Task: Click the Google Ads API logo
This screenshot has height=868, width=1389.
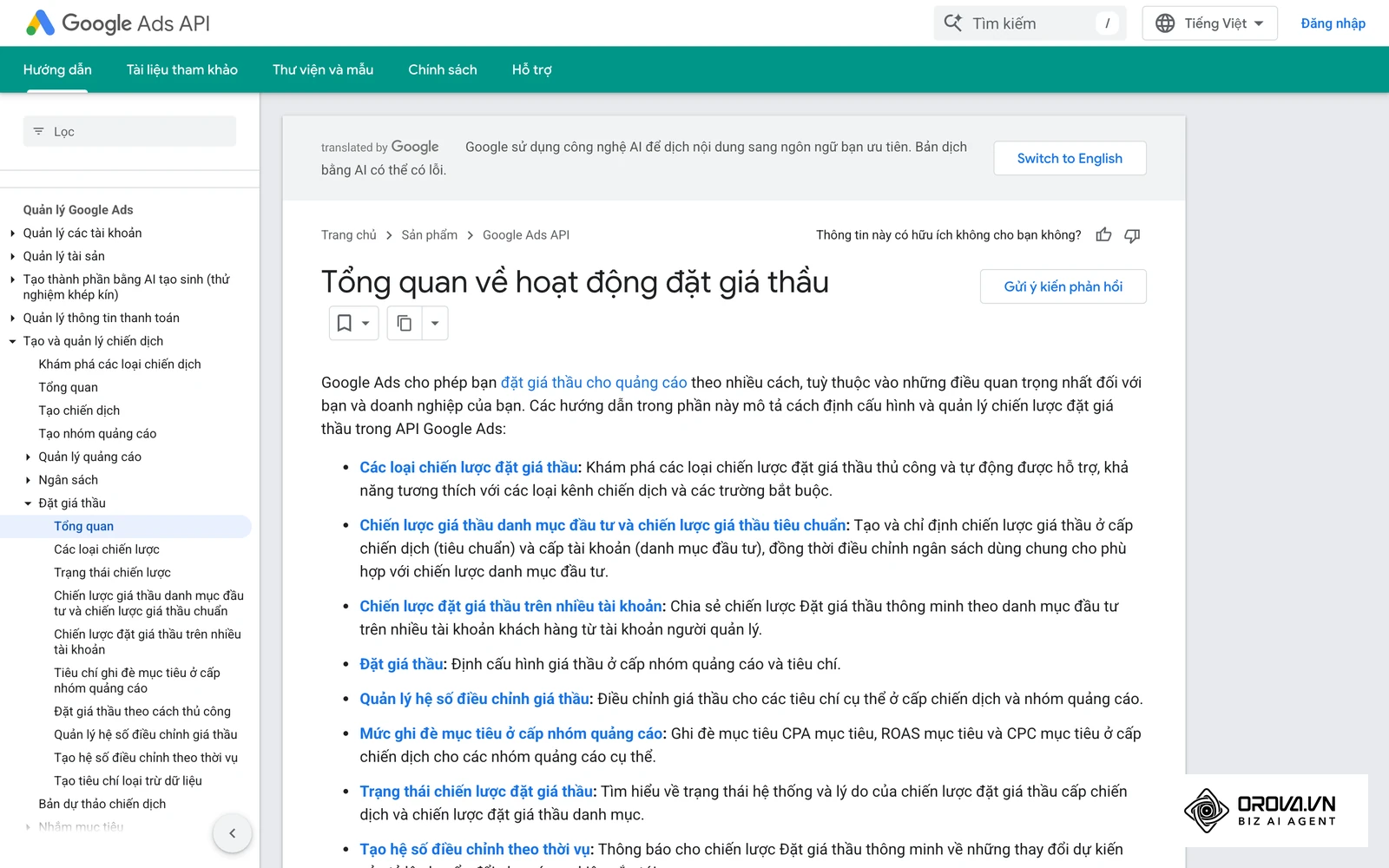Action: pyautogui.click(x=118, y=23)
